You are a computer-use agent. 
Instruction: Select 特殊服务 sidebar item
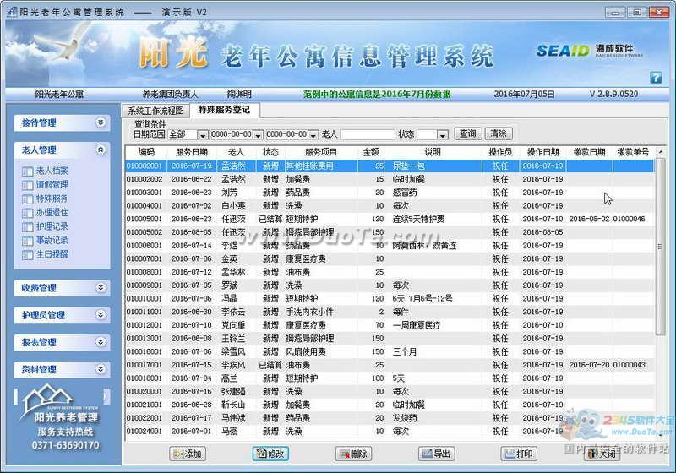coord(52,198)
